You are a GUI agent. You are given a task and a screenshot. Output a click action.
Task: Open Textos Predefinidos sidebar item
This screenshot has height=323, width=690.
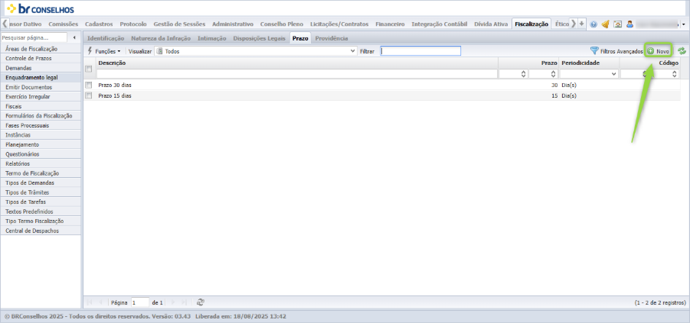point(41,212)
